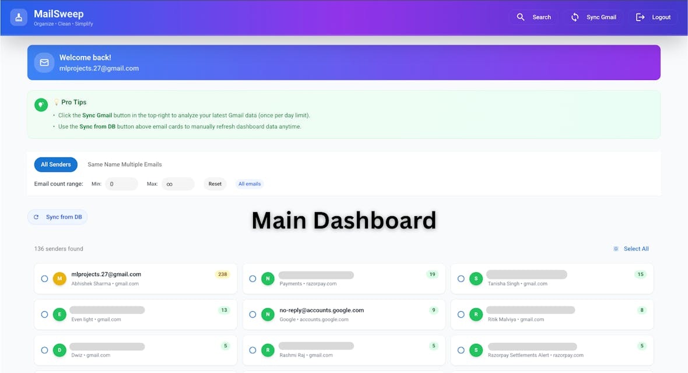Click the Sync from DB button
The width and height of the screenshot is (688, 373).
coord(57,216)
